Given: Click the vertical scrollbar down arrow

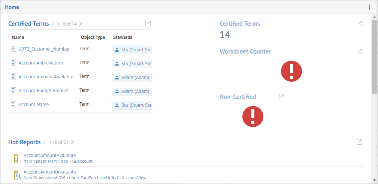Looking at the screenshot, I should 374,180.
